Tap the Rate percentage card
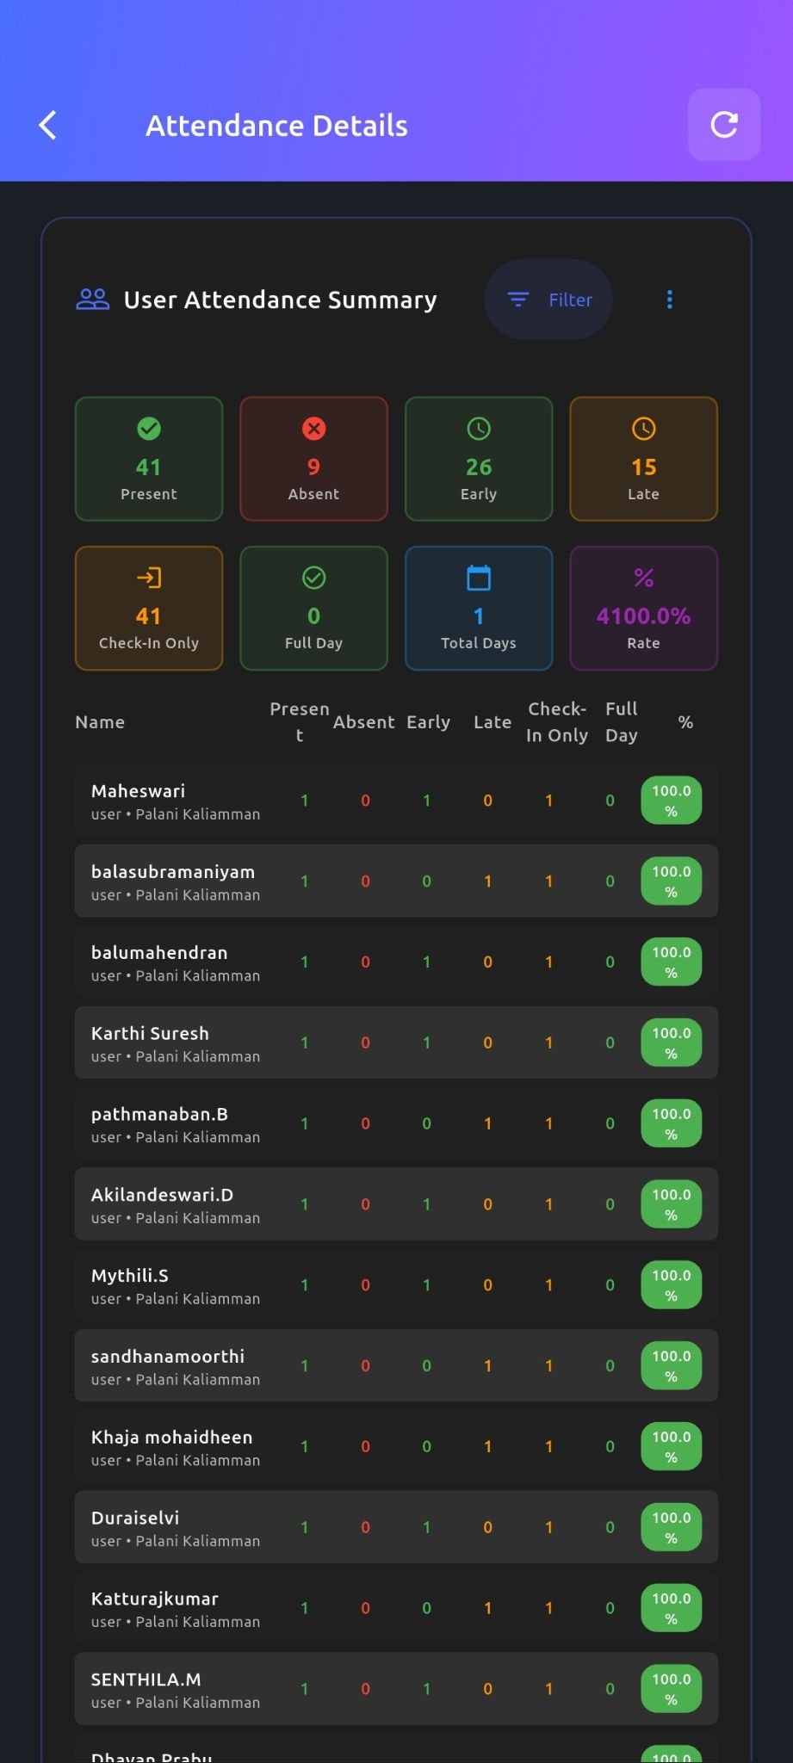The image size is (793, 1763). point(643,608)
